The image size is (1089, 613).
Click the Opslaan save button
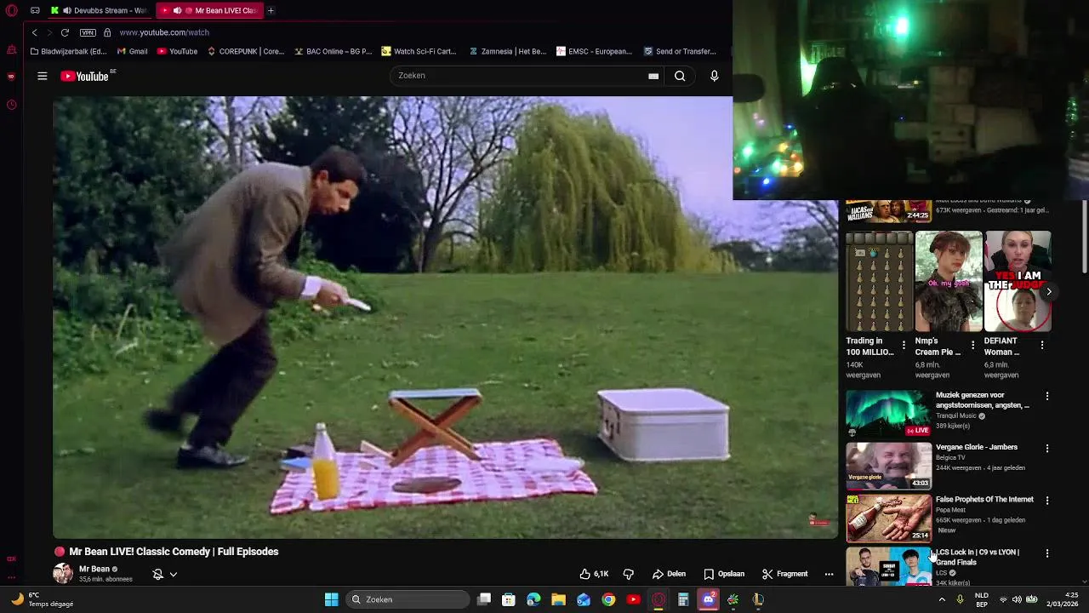click(x=724, y=574)
